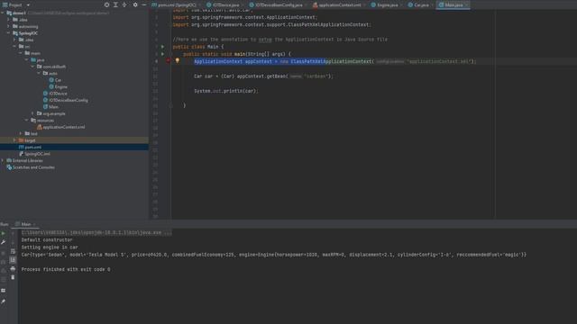Collapse the src folder
This screenshot has height=324, width=577.
(14, 46)
